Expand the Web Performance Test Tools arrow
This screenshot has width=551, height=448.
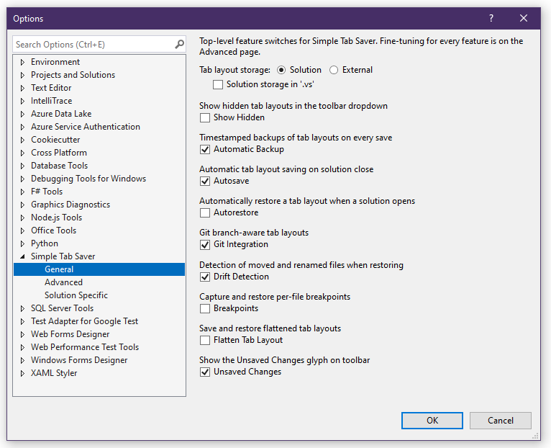[22, 347]
